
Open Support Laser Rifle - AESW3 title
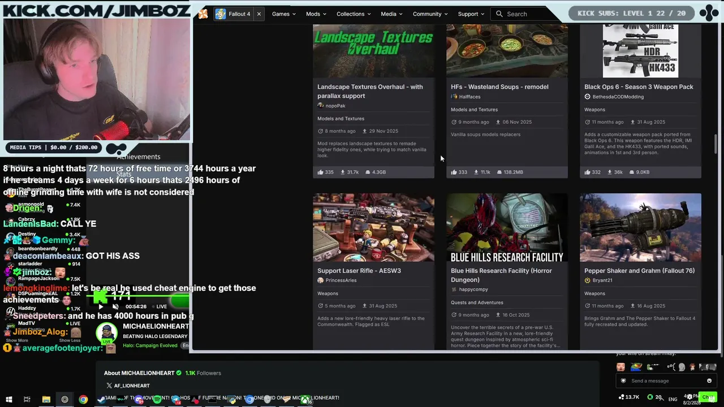click(359, 271)
